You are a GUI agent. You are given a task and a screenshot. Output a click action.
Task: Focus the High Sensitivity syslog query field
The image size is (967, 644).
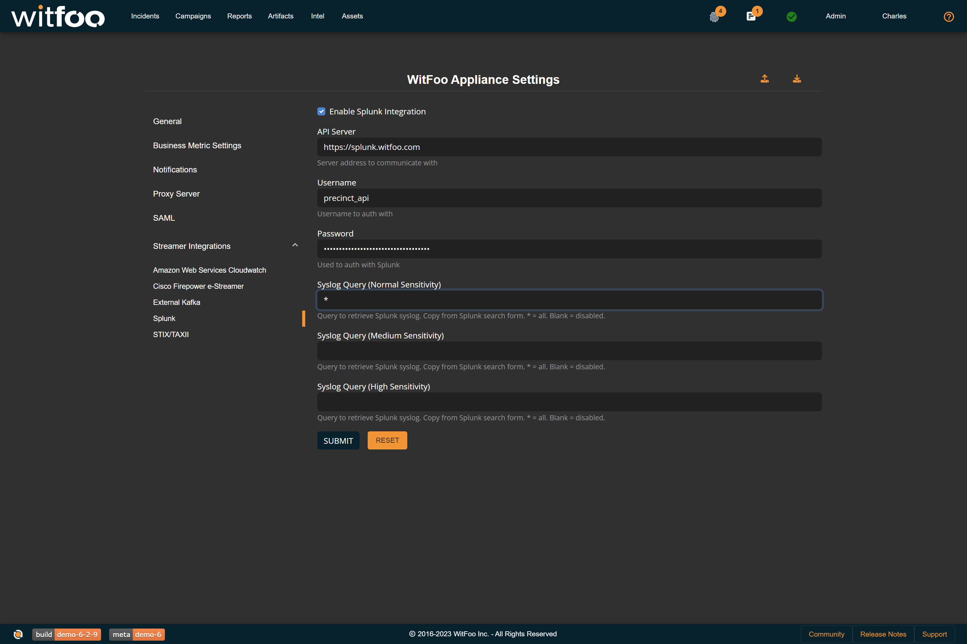(x=569, y=402)
